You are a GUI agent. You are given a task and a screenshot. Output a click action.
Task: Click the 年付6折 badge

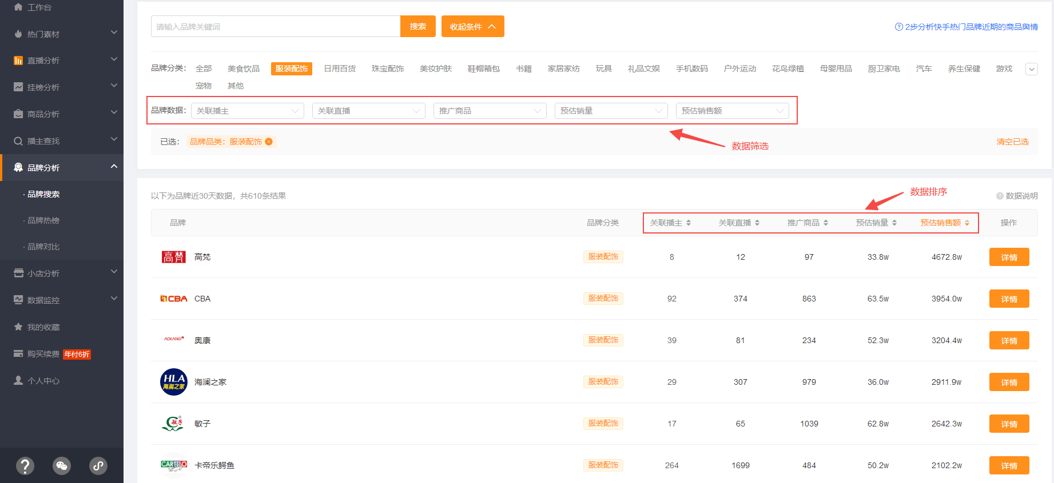click(x=77, y=355)
